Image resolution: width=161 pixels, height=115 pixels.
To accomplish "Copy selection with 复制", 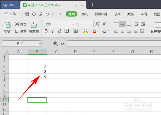I will coord(21,31).
